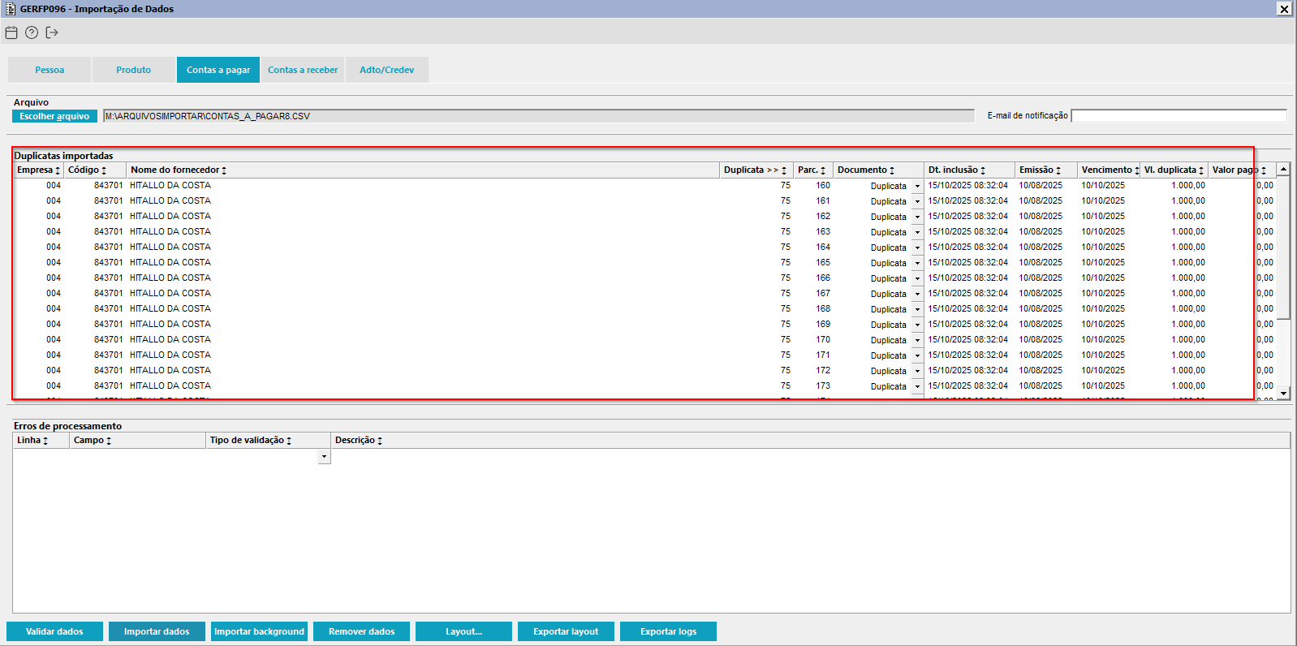The height and width of the screenshot is (646, 1297).
Task: Sort by the Valor pago column arrows
Action: pos(1264,170)
